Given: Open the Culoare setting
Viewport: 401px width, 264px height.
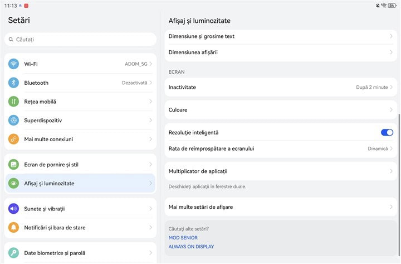Looking at the screenshot, I should [x=281, y=110].
